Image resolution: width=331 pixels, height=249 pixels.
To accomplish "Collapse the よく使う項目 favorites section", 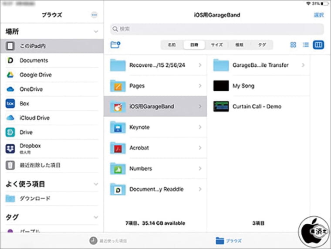I will [x=96, y=184].
